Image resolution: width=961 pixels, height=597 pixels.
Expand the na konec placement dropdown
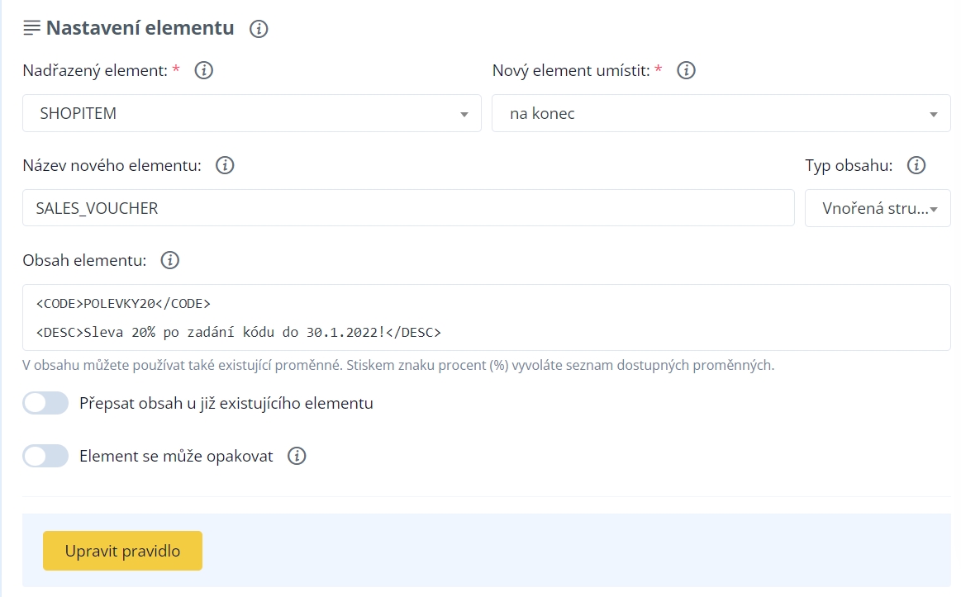[x=721, y=114]
